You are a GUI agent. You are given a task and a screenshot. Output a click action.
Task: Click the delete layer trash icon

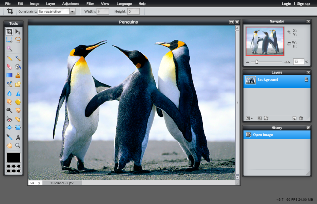tap(301, 118)
